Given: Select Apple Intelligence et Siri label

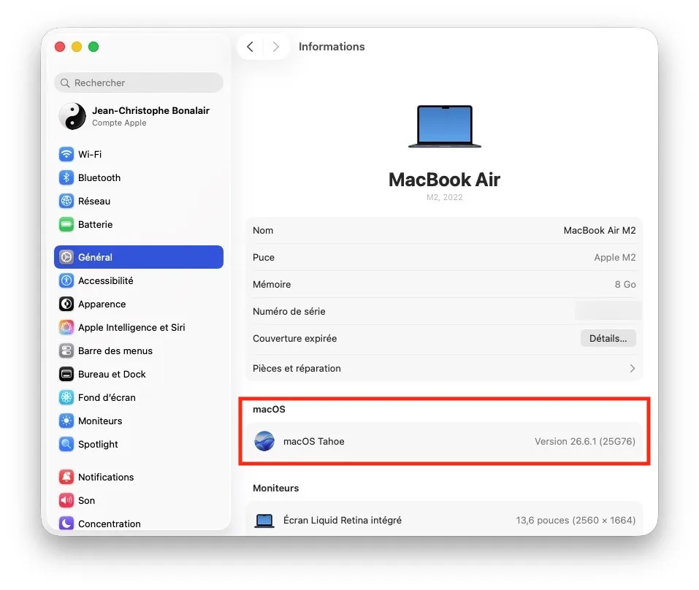Looking at the screenshot, I should (x=131, y=328).
